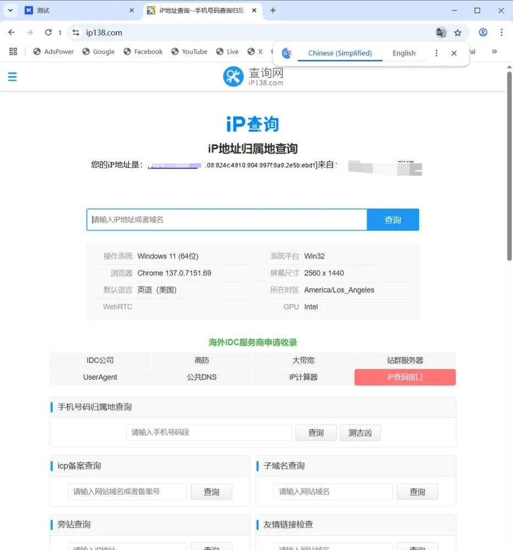Show more bookmarks via double chevron

[494, 52]
